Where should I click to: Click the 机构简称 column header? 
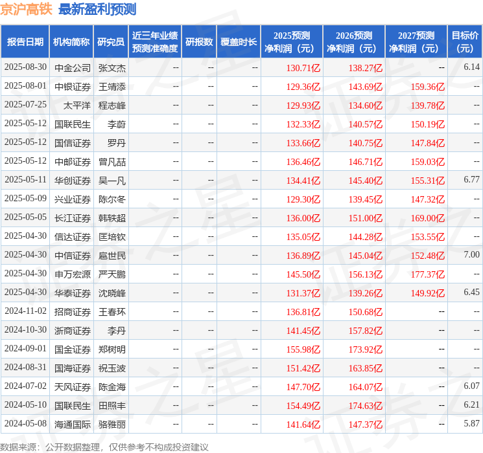[x=71, y=42]
